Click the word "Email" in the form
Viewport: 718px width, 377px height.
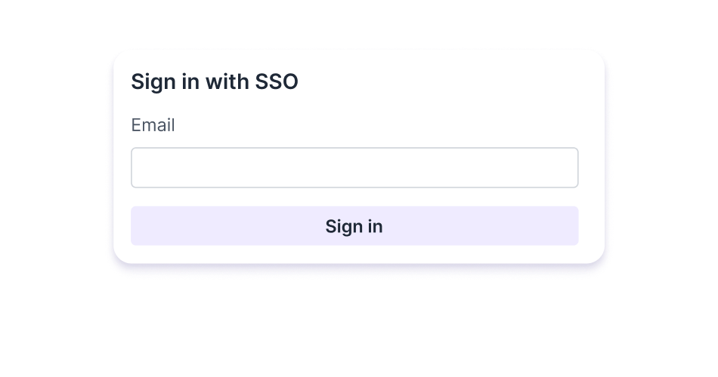(153, 125)
